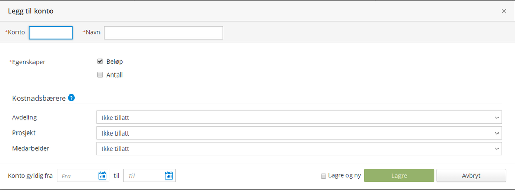
Task: Expand the Medarbeider dropdown
Action: point(299,149)
